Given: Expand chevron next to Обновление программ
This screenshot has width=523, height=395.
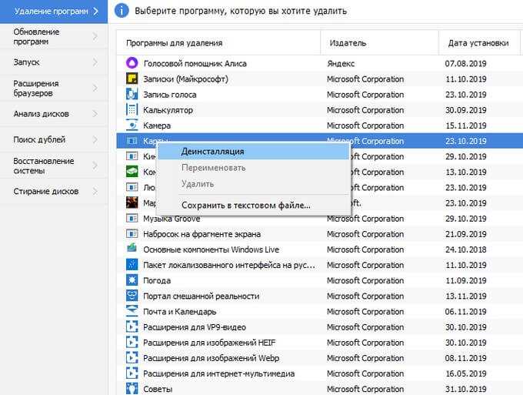Looking at the screenshot, I should pos(95,36).
